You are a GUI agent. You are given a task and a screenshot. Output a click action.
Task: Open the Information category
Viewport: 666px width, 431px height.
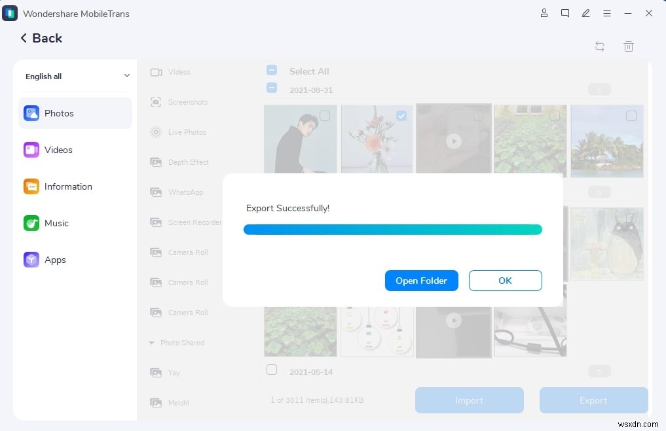click(x=67, y=186)
